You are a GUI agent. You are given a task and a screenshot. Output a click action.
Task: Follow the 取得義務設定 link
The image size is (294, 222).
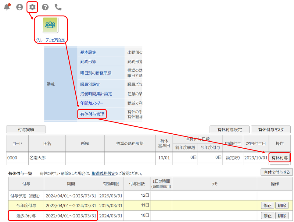click(x=103, y=174)
